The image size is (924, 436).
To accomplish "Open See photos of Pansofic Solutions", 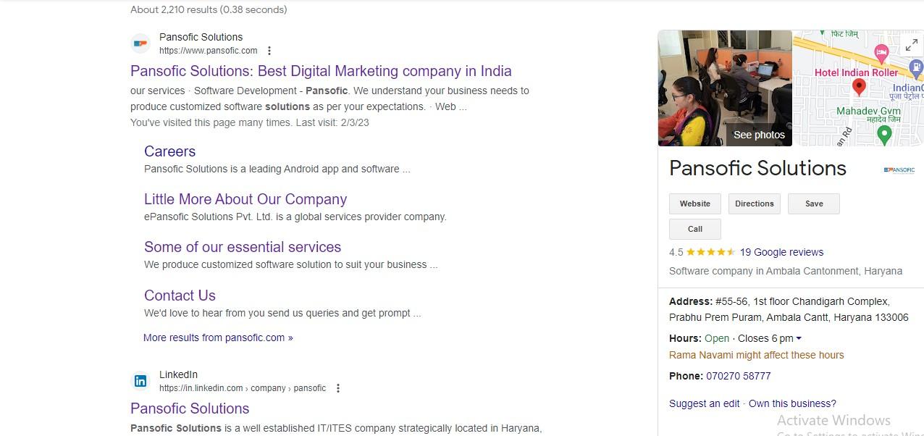I will 758,135.
